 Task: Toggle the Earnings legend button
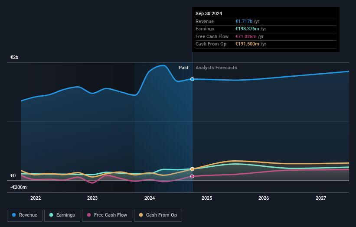(62, 215)
